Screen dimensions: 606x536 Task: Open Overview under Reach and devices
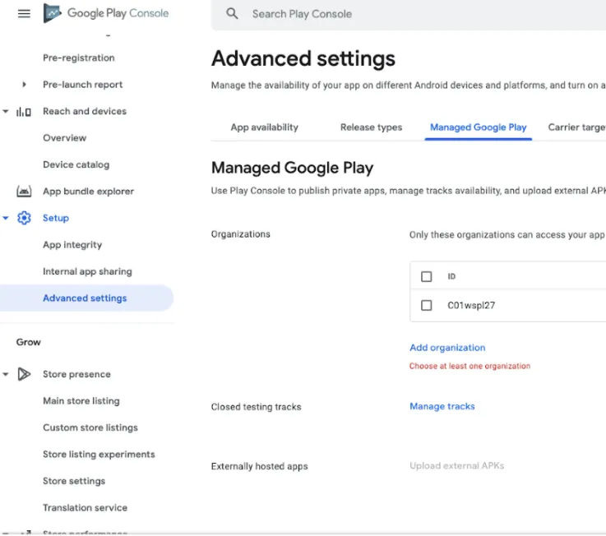64,138
